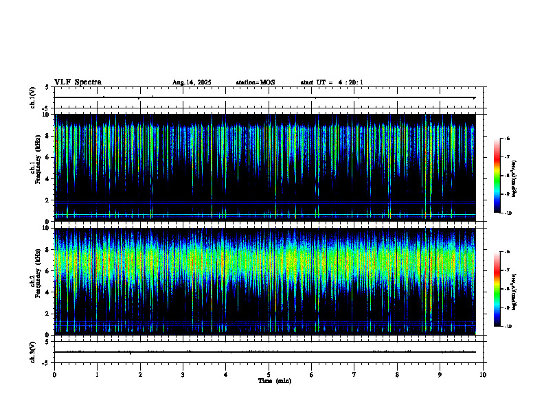Click the ch.2 spectrogram color scale bar
544x420 pixels.
point(497,289)
